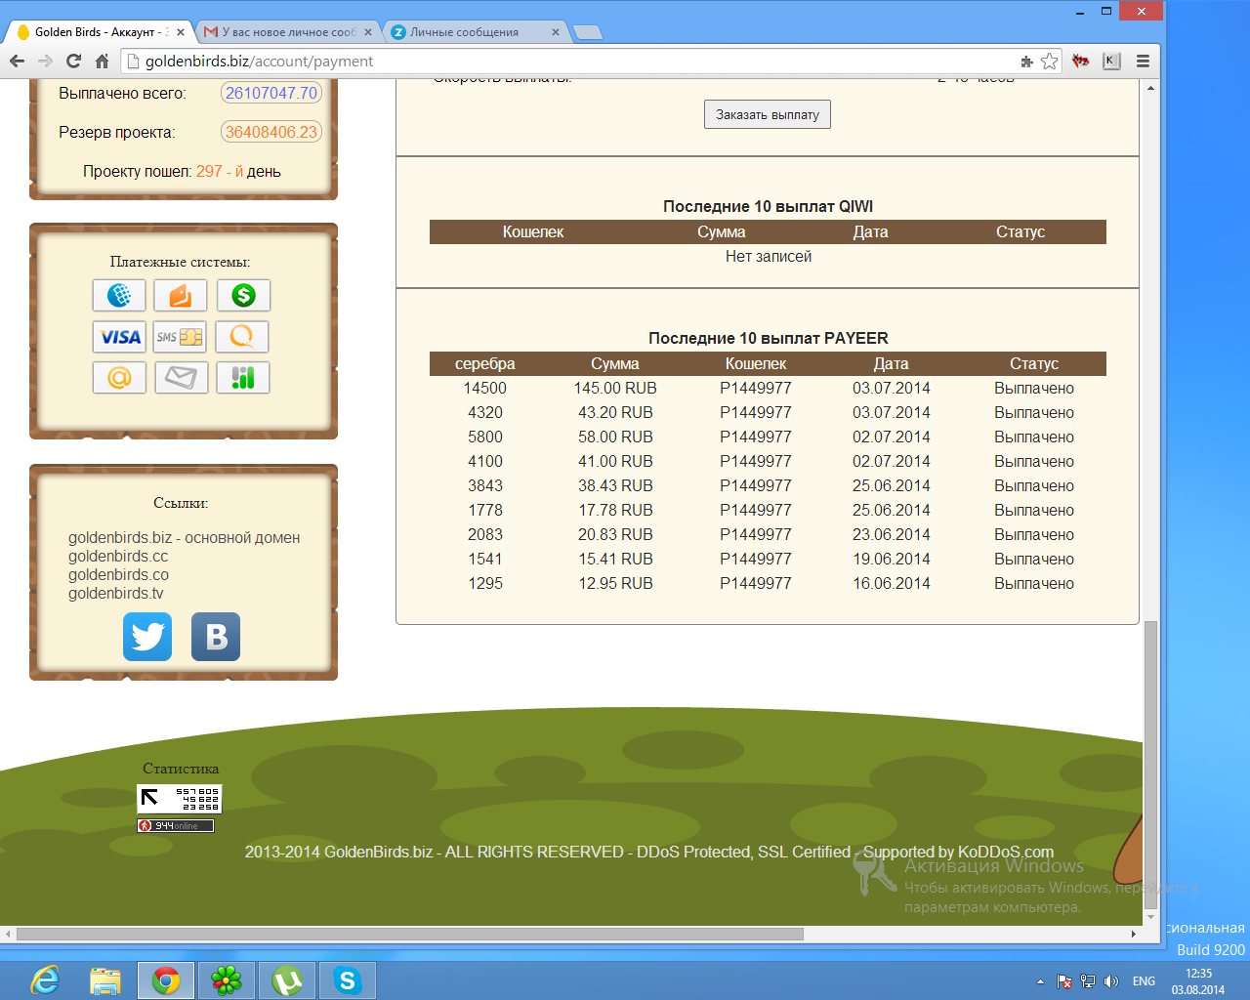Screen dimensions: 1250x1000
Task: Go to browser home page icon
Action: click(x=102, y=61)
